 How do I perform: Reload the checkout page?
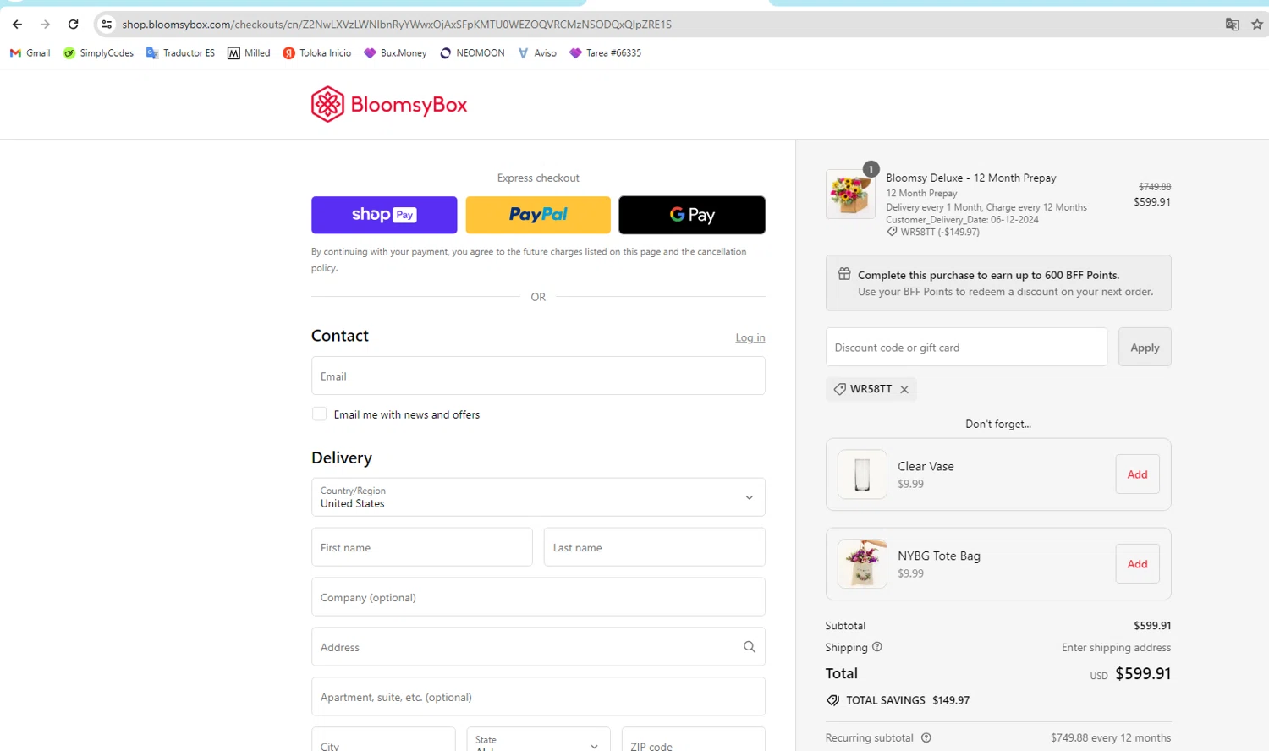pyautogui.click(x=74, y=25)
